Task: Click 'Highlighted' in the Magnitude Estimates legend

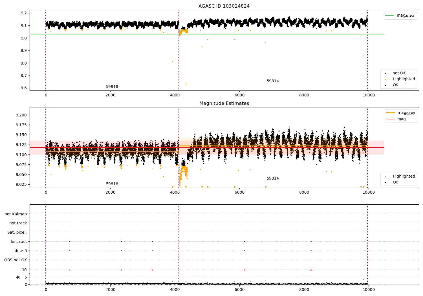Action: [x=404, y=176]
